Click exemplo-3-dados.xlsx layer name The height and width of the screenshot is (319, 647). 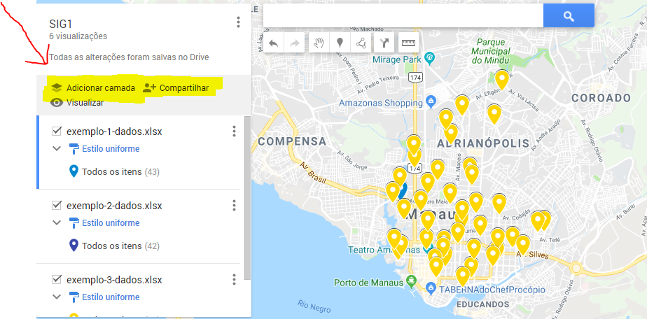[x=114, y=280]
